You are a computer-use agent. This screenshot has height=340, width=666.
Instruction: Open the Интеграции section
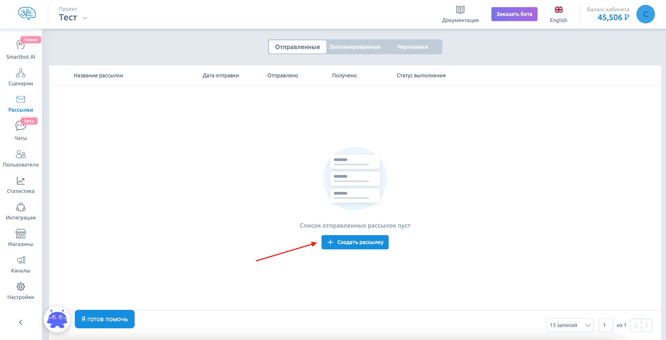20,212
